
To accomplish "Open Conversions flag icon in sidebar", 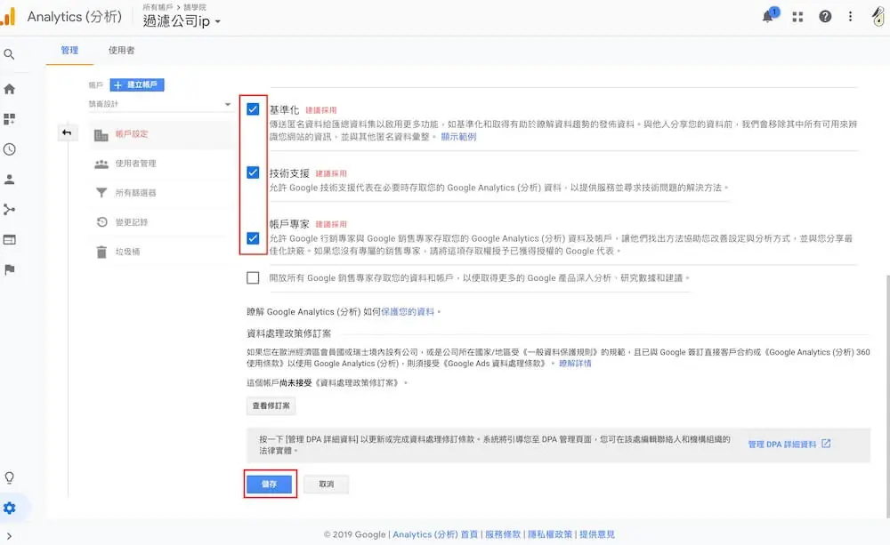I will pyautogui.click(x=9, y=270).
